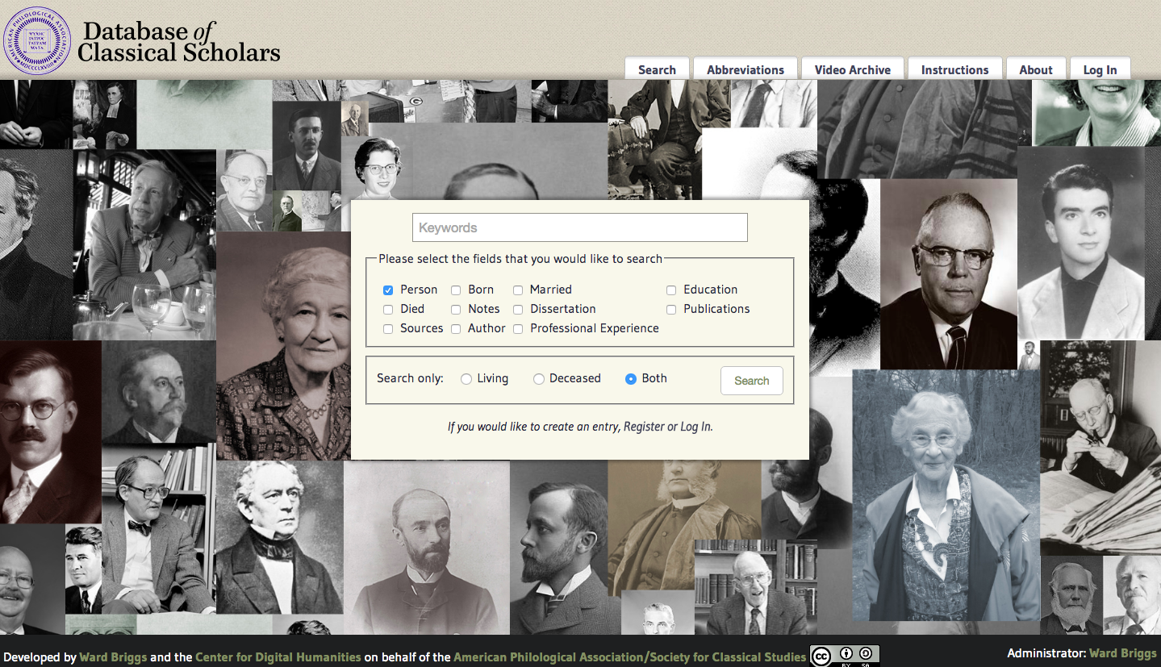Image resolution: width=1161 pixels, height=667 pixels.
Task: Open the Search tab
Action: 657,69
